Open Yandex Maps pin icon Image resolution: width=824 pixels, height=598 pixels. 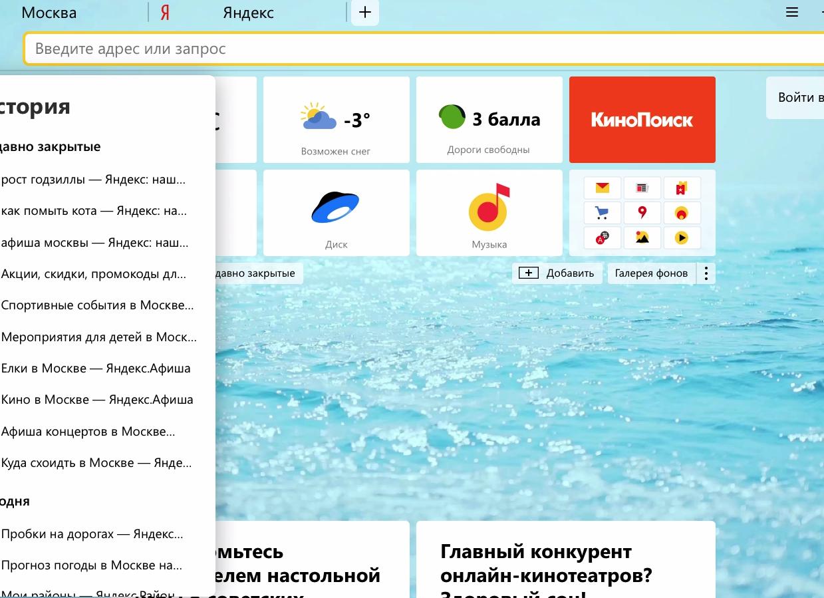[x=642, y=213]
